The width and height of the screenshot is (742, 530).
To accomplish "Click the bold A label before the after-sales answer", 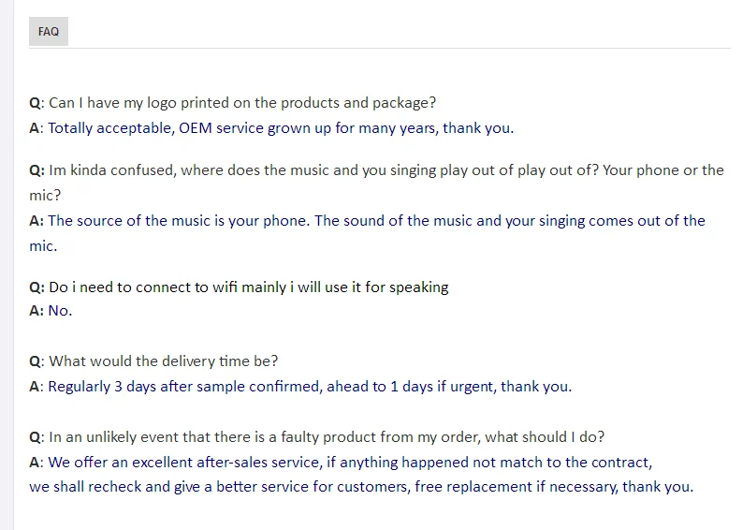I will [x=35, y=462].
